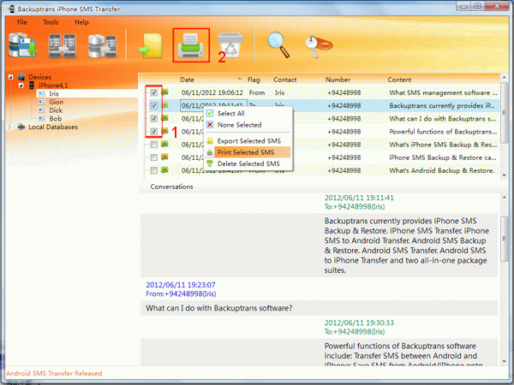Click the message list scrollbar down arrow
The height and width of the screenshot is (385, 514).
pos(505,175)
